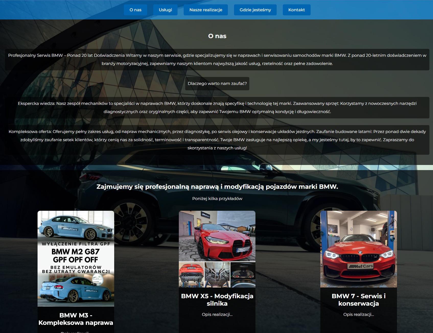The width and height of the screenshot is (433, 333).
Task: Click paragraph starting Profesjonalny Serwis BMW
Action: pyautogui.click(x=217, y=60)
